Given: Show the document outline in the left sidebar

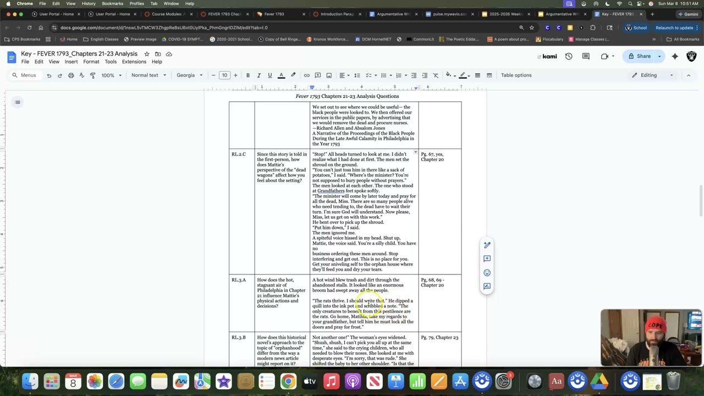Looking at the screenshot, I should (x=18, y=102).
